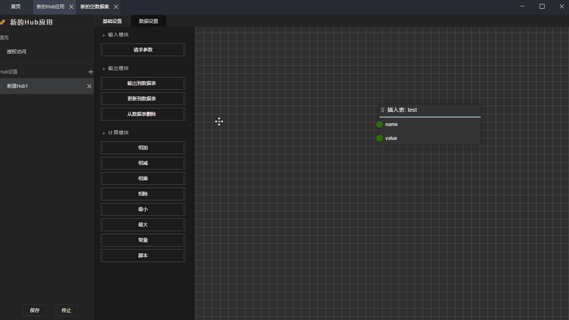The width and height of the screenshot is (569, 320).
Task: Click the feather logo beside 新的Hub应用
Action: 3,22
